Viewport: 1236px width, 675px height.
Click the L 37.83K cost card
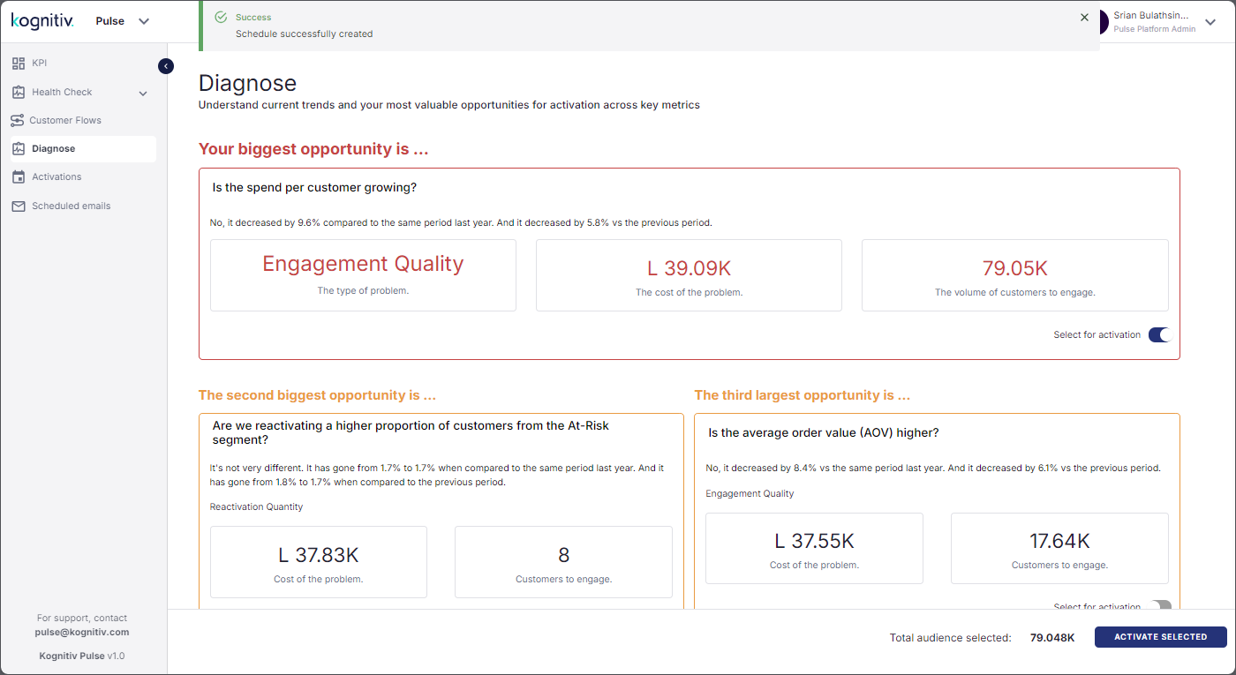(319, 562)
